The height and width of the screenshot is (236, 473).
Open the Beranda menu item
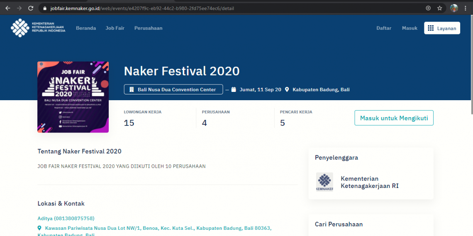pos(86,28)
